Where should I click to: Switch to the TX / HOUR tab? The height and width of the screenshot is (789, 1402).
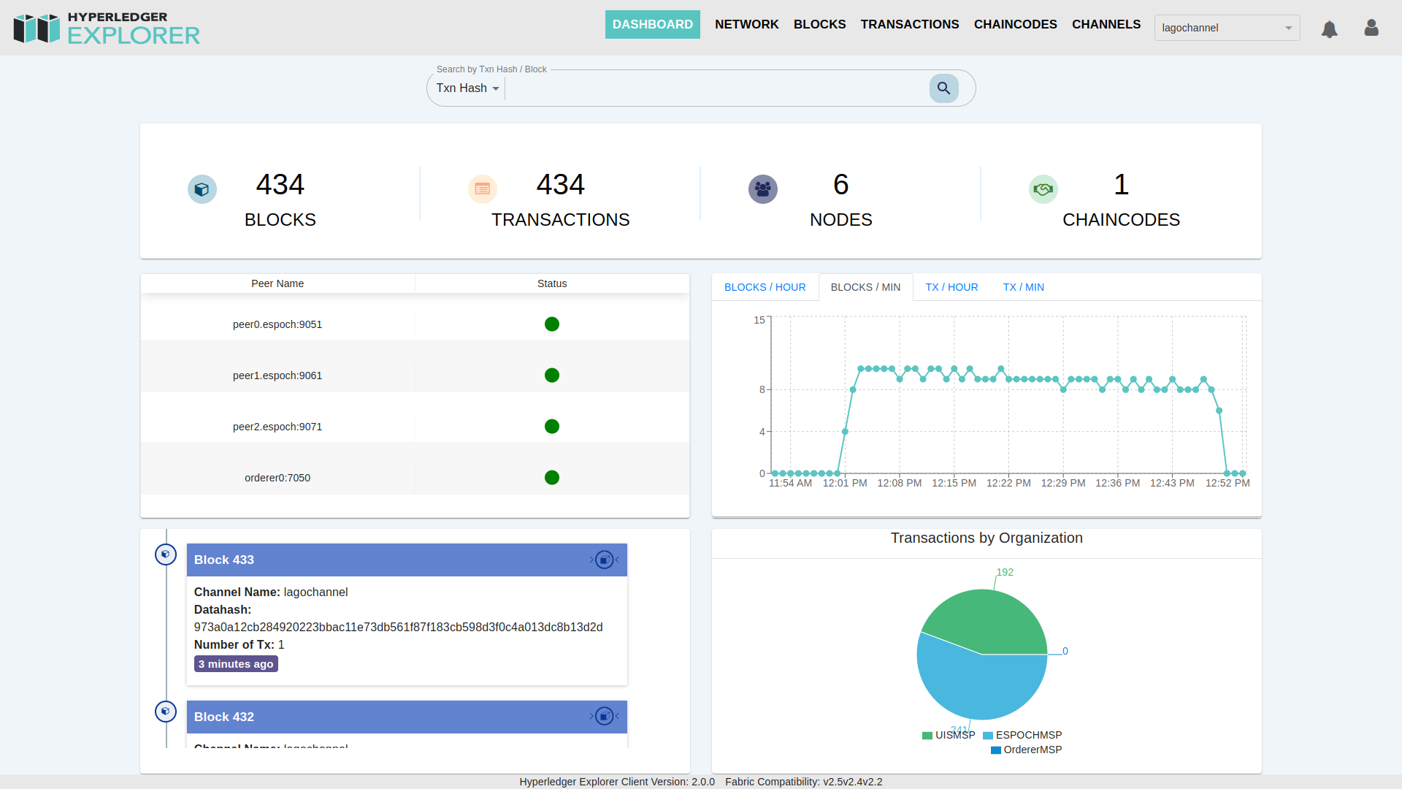point(951,287)
